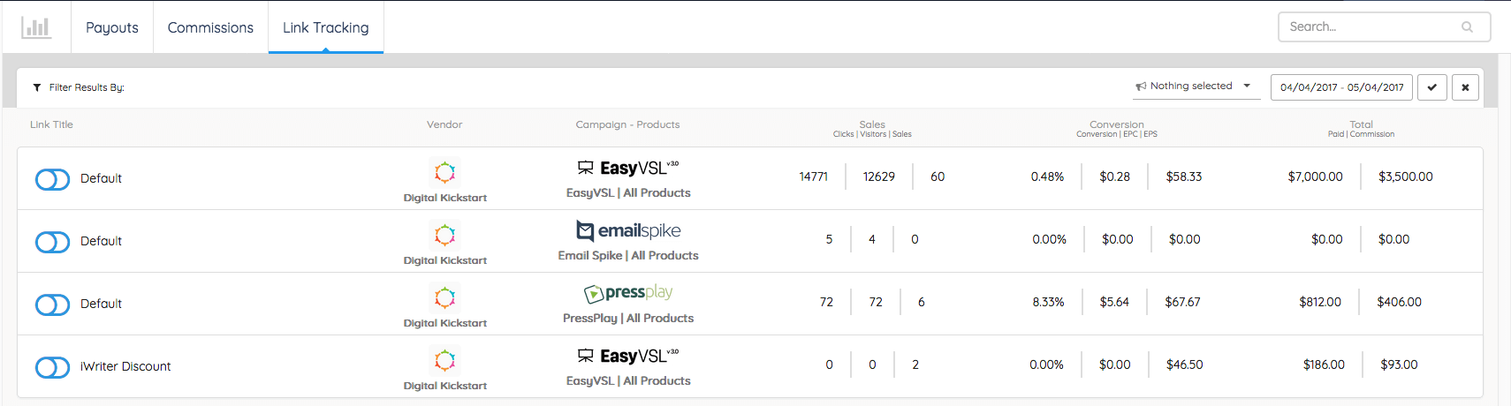
Task: Toggle the switch for iWriter Discount link
Action: 52,367
